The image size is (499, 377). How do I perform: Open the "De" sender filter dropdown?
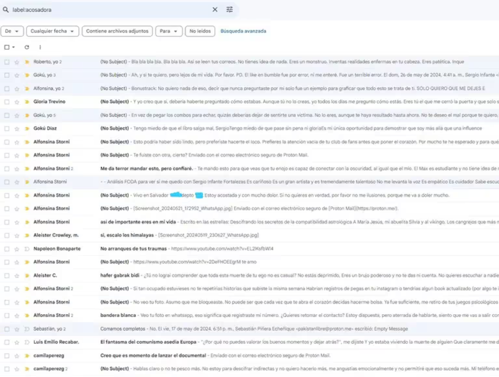click(x=12, y=31)
